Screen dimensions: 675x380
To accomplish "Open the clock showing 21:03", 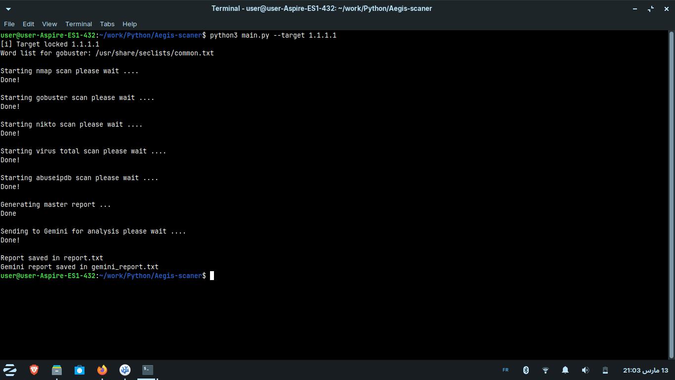I will [645, 370].
